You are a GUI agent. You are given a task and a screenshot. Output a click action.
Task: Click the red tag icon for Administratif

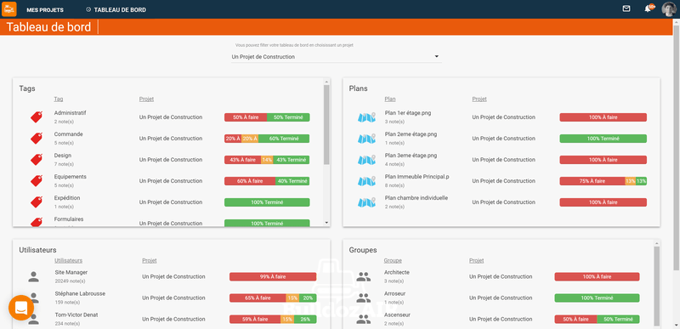pyautogui.click(x=37, y=117)
